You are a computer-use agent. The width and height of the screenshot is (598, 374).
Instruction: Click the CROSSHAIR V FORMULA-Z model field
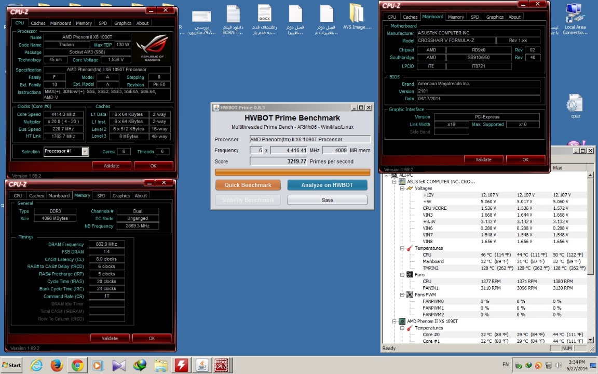click(x=456, y=41)
